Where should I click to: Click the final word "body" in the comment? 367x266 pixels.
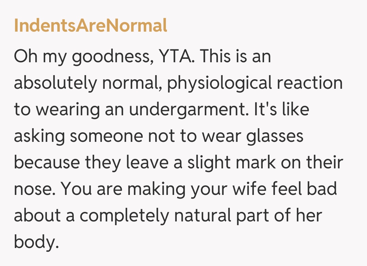[x=34, y=243]
